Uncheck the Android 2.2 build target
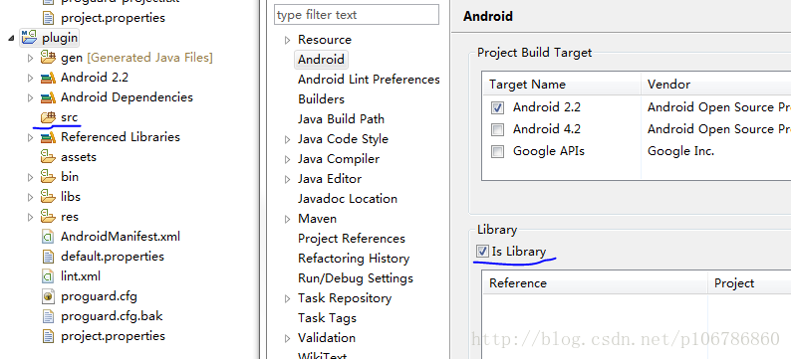 [x=497, y=107]
